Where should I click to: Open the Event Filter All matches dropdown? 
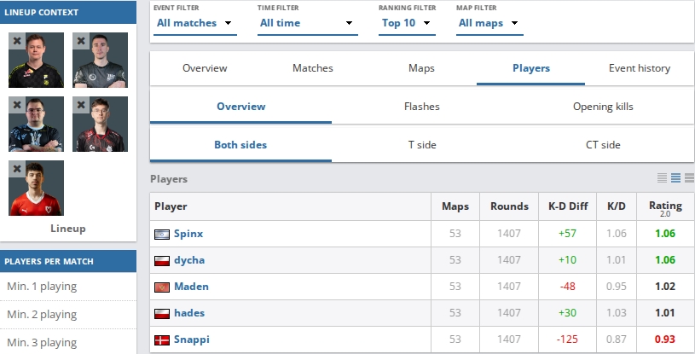195,23
